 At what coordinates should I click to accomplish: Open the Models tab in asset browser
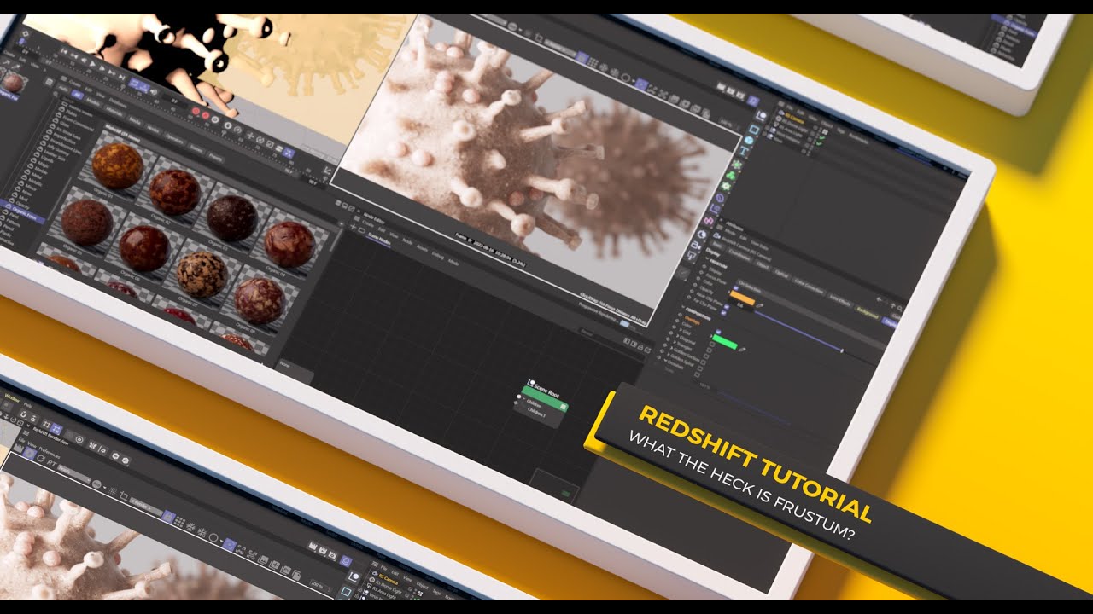pos(93,102)
